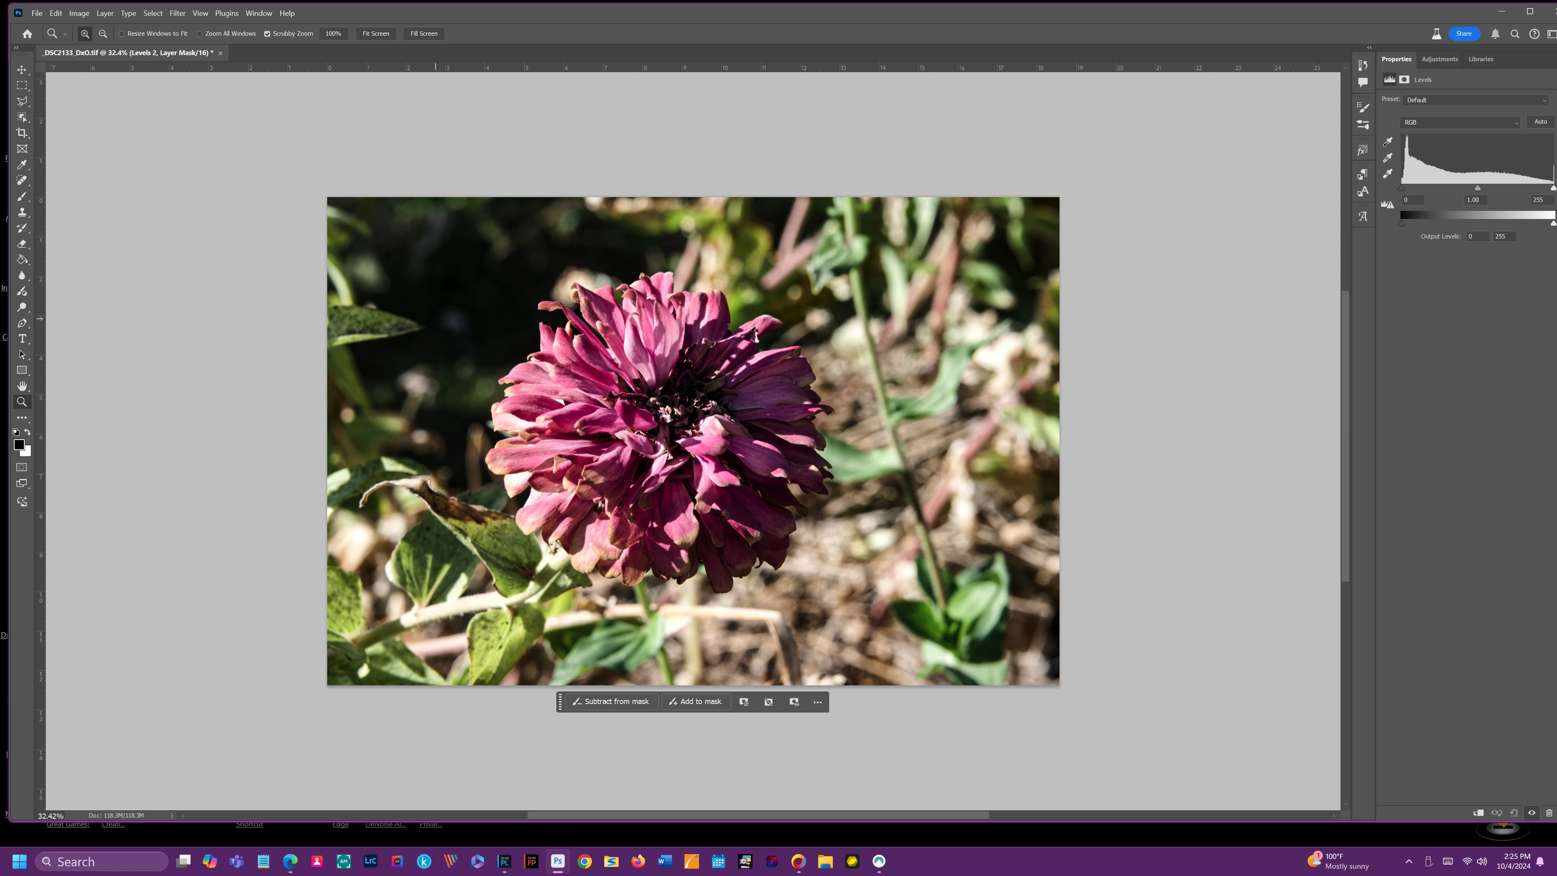Switch to the Adjustments tab
Image resolution: width=1557 pixels, height=876 pixels.
pos(1439,59)
